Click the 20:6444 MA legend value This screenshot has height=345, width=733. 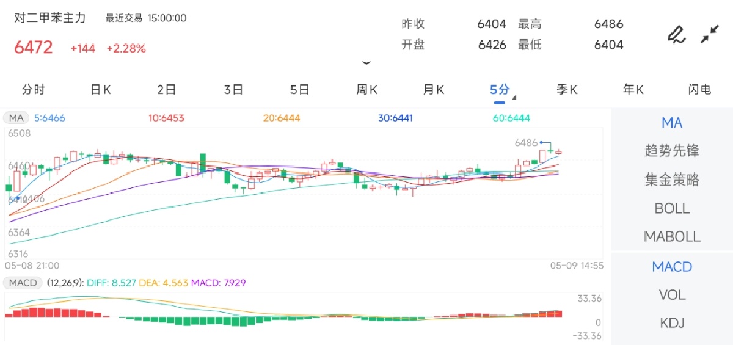coord(282,118)
